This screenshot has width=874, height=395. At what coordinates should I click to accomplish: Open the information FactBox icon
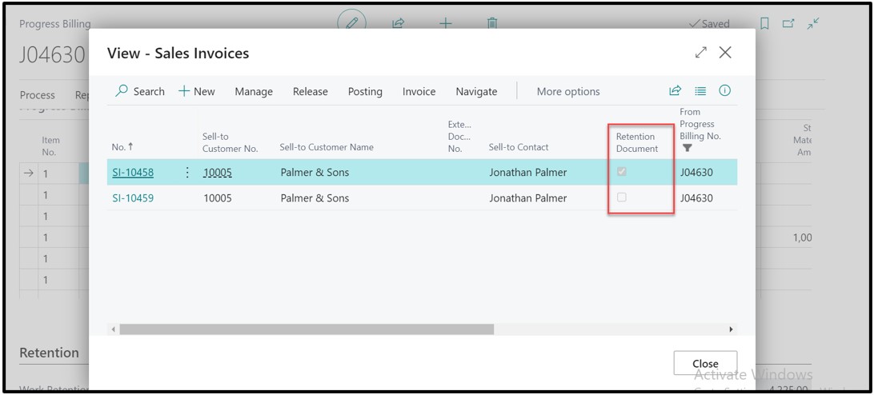tap(725, 91)
